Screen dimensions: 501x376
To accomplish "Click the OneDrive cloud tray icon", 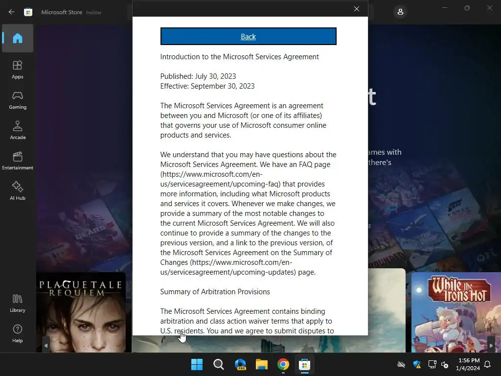I will (401, 364).
